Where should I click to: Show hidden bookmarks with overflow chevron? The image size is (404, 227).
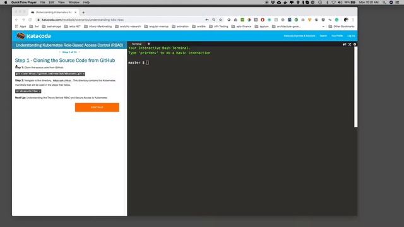[x=323, y=26]
